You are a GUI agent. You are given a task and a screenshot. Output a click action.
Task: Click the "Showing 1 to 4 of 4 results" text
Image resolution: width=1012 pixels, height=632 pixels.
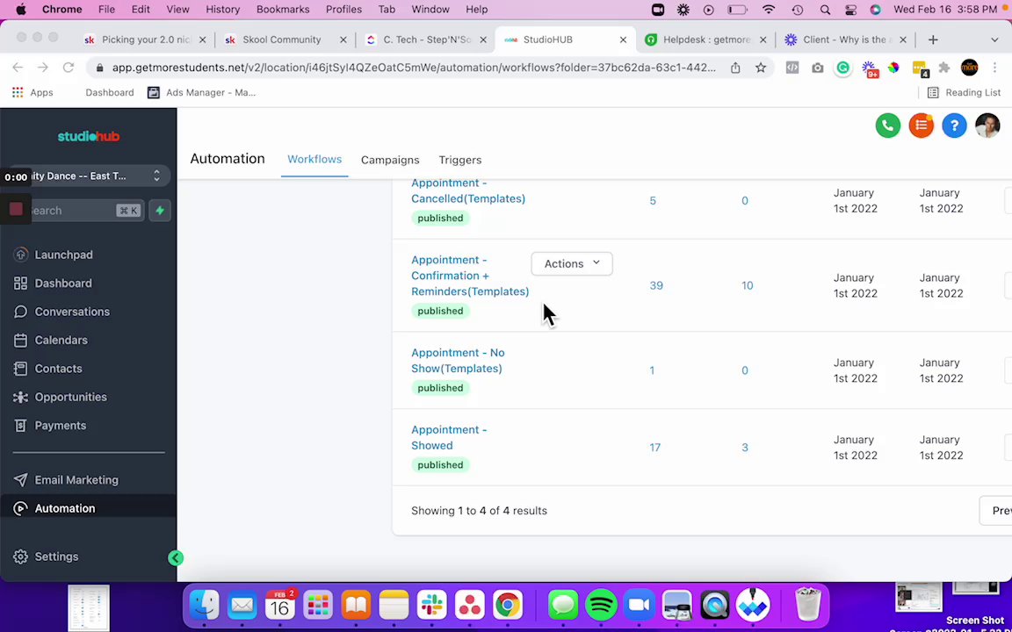click(479, 511)
